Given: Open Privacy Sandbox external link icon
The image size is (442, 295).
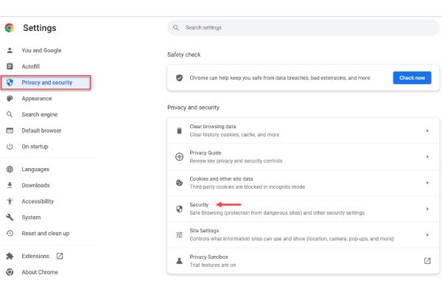Looking at the screenshot, I should click(427, 260).
